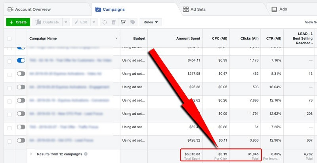Click the Duplicate button
Screen dimensions: 317x163
click(48, 23)
